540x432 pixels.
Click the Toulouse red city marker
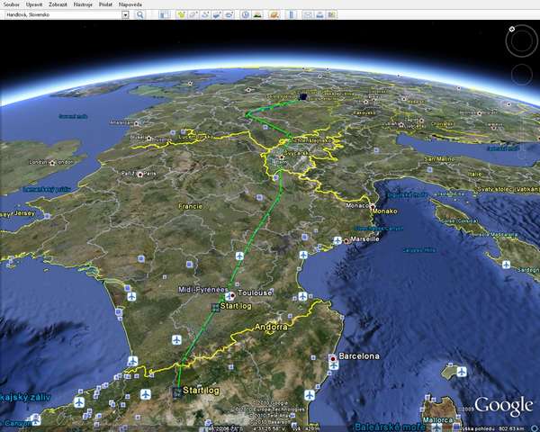coord(232,295)
